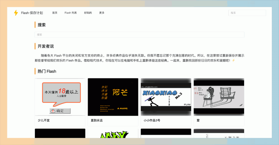279x145 pixels.
Task: Open the 好玩的 nav item
Action: [88, 13]
